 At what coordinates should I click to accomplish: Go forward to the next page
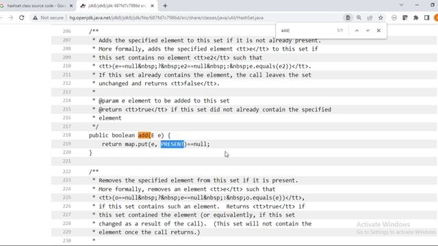(11, 18)
